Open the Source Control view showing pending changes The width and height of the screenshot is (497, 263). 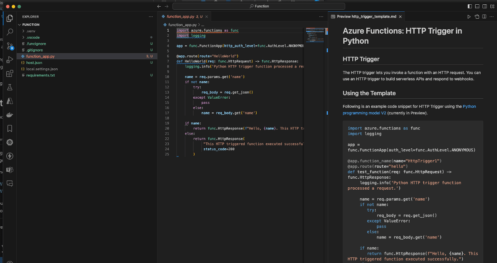pyautogui.click(x=9, y=46)
